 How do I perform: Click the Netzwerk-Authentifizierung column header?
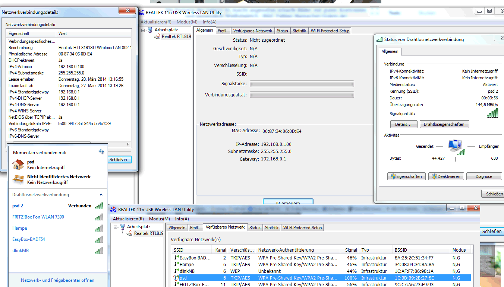click(298, 250)
